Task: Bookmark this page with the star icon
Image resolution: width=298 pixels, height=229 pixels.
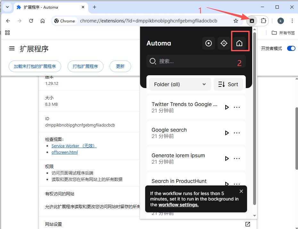Action: tap(236, 21)
